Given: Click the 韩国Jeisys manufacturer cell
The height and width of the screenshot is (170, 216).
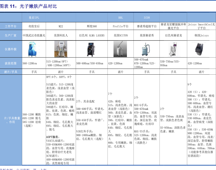Looking at the screenshot, I should (201, 35).
